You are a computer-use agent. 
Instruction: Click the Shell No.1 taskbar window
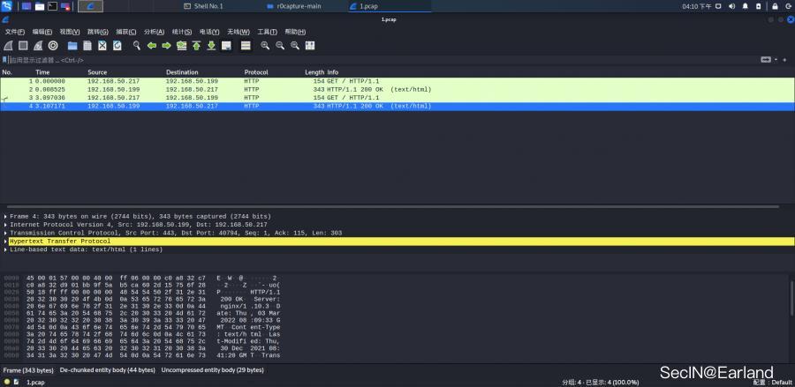[x=208, y=6]
